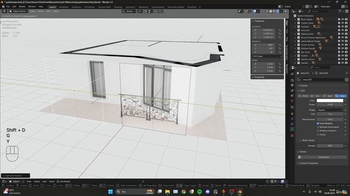Open the outliner filter funnel

(x=340, y=11)
